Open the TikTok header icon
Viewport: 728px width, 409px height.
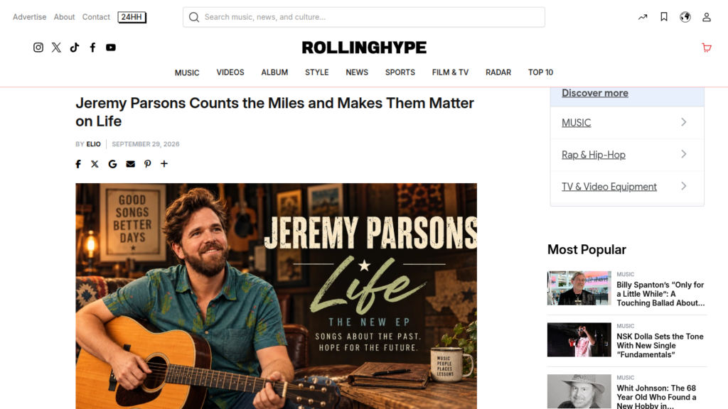pyautogui.click(x=74, y=48)
